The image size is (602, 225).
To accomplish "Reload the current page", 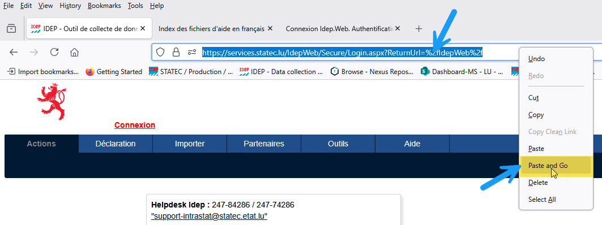I will coord(54,52).
